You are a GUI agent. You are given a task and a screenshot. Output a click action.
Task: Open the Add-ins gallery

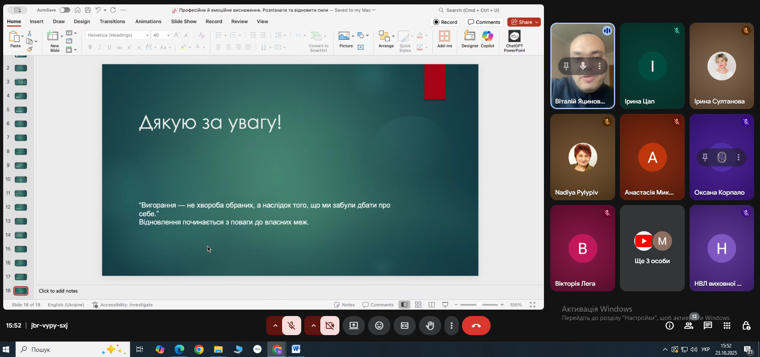tap(444, 39)
